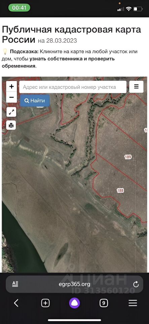Viewport: 149px width, 324px height.
Task: Click the Найти search button
Action: pyautogui.click(x=35, y=101)
